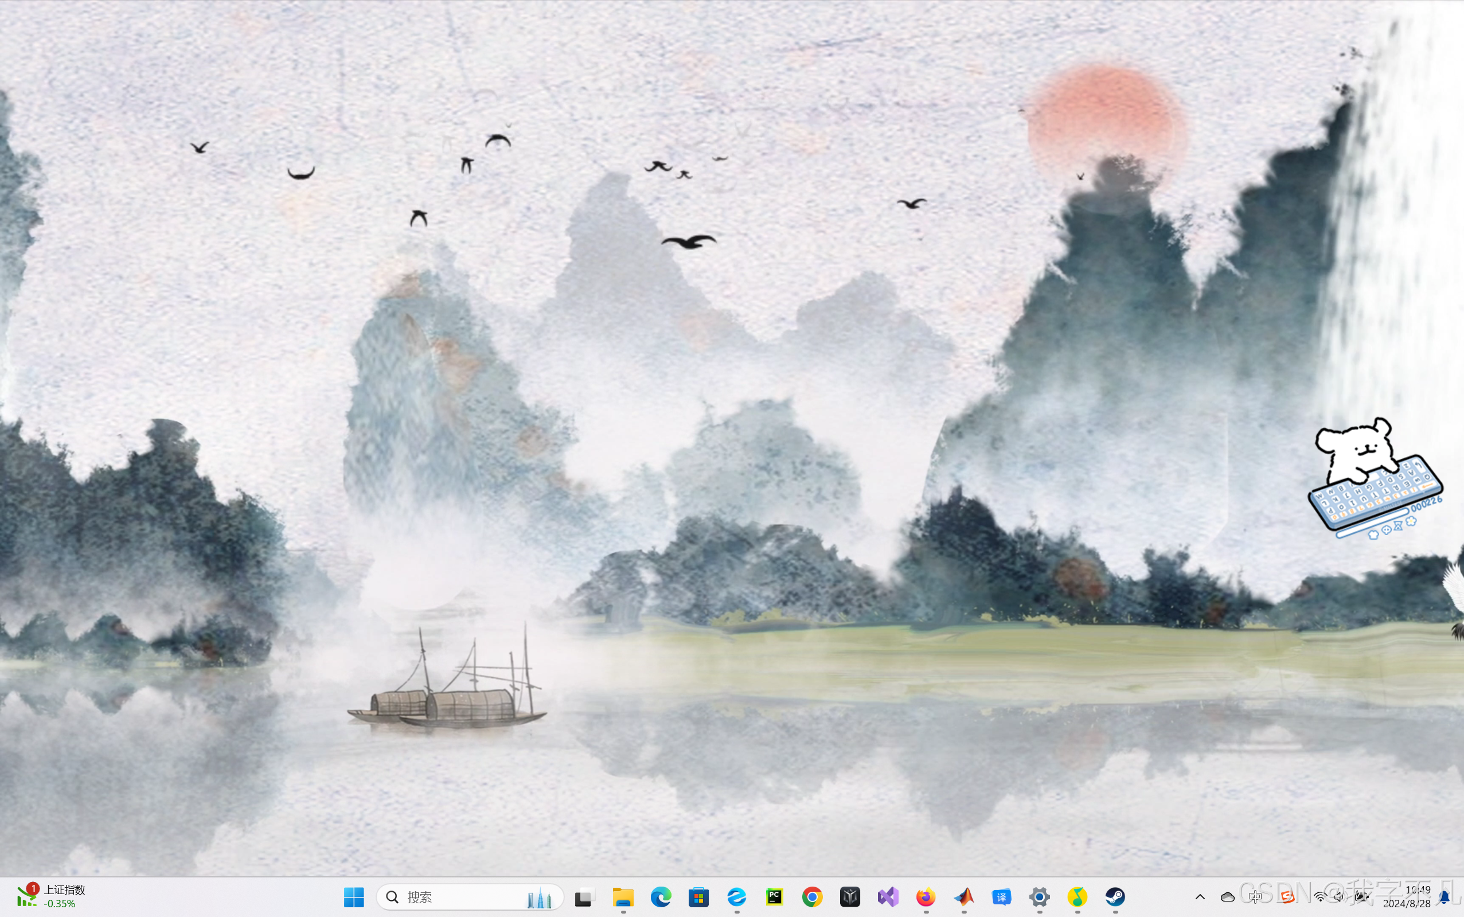The image size is (1464, 917).
Task: Open the Sogou input method tray icon
Action: pos(1287,896)
